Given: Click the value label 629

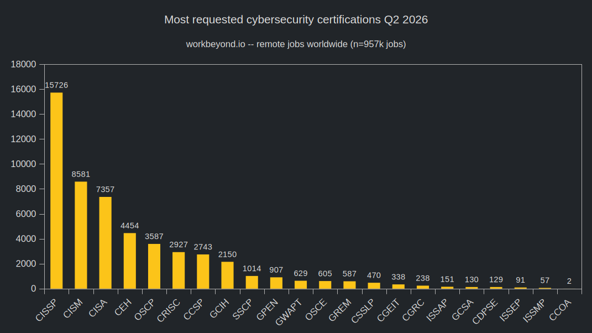Looking at the screenshot, I should (x=301, y=273).
